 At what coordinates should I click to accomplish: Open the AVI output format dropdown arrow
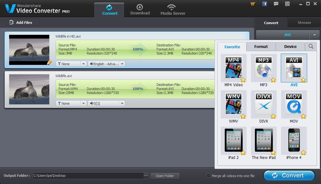[x=314, y=35]
